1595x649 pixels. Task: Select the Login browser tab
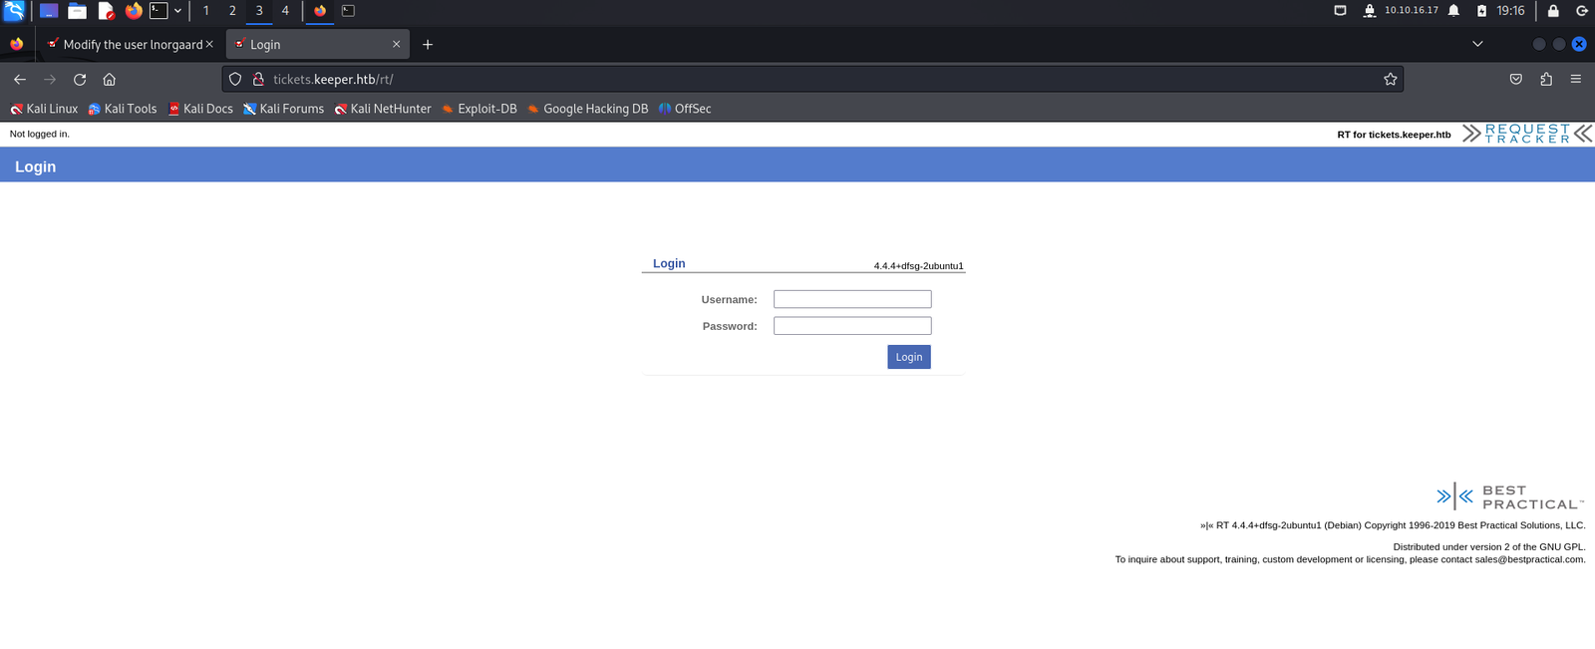pos(309,45)
